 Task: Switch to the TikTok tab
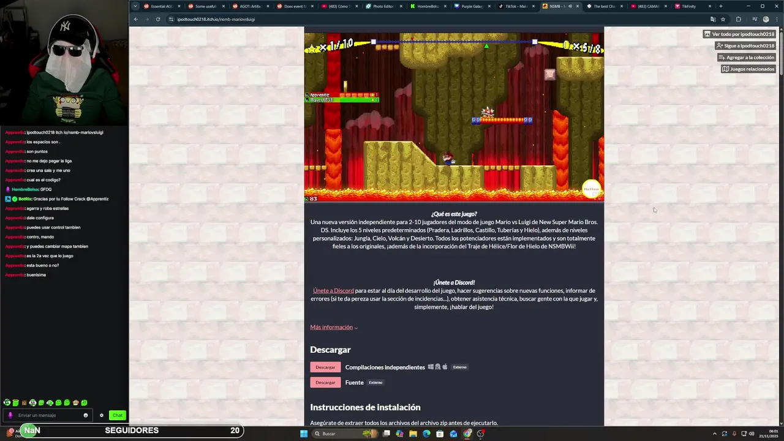[516, 6]
